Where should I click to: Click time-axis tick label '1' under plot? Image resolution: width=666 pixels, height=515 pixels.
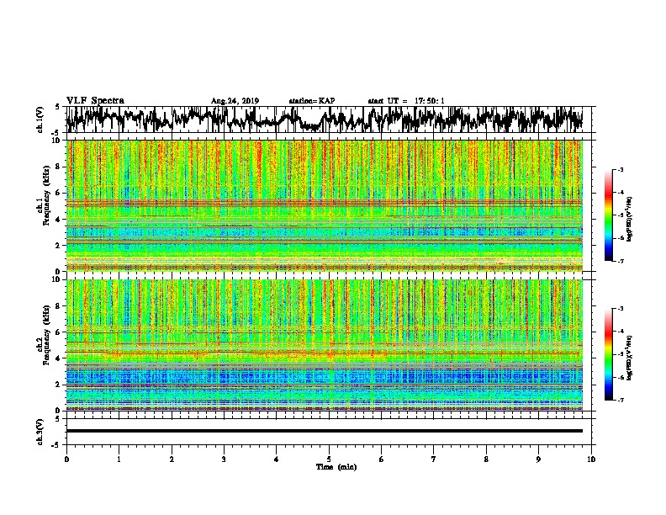(x=119, y=459)
